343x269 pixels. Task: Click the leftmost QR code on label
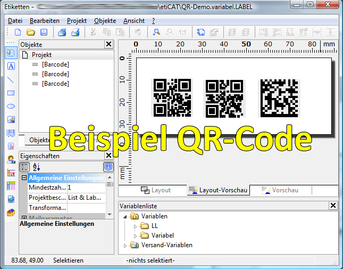click(172, 98)
